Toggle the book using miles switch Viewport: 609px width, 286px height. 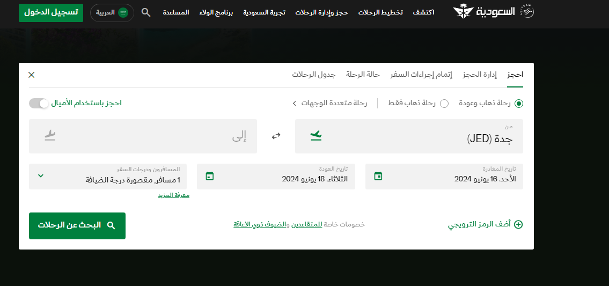pyautogui.click(x=39, y=104)
